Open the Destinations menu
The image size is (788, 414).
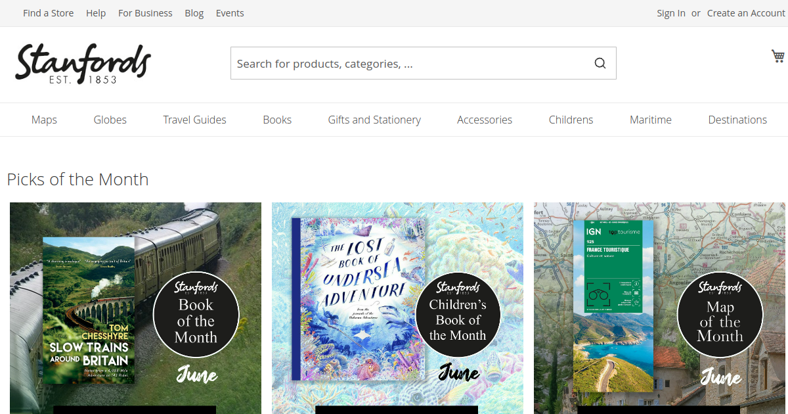(737, 120)
